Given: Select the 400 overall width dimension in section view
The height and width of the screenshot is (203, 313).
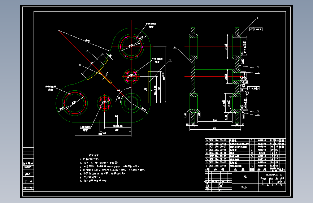Looking at the screenshot, I should [x=214, y=129].
